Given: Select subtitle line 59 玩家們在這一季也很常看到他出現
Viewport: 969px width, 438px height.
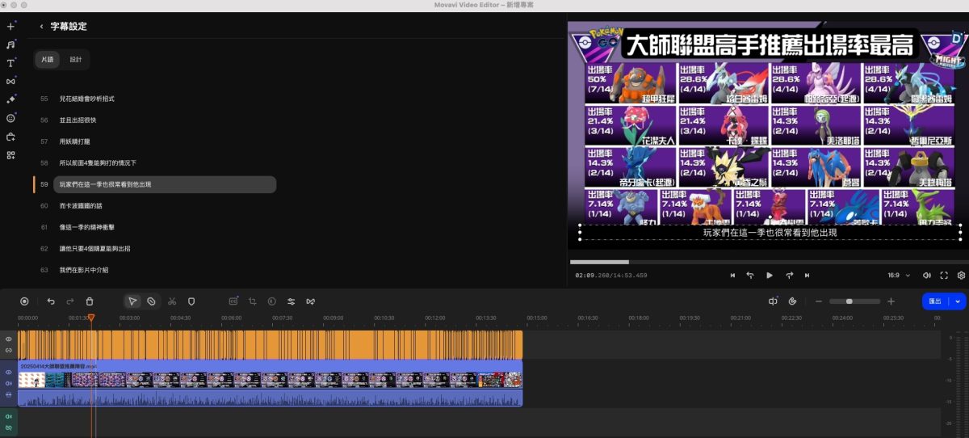Looking at the screenshot, I should pos(165,184).
